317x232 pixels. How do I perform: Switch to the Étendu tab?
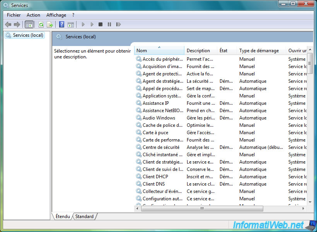click(62, 217)
